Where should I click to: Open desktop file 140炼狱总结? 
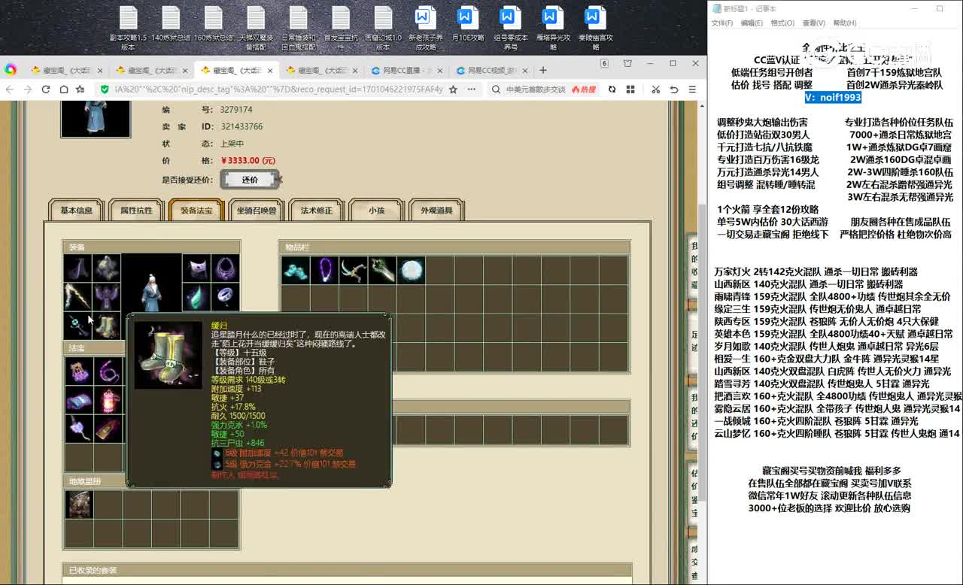coord(171,25)
